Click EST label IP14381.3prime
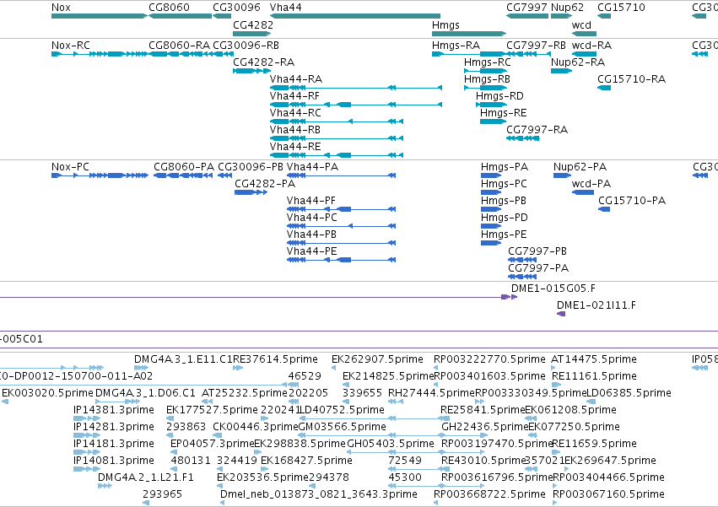Image resolution: width=718 pixels, height=507 pixels. 114,409
